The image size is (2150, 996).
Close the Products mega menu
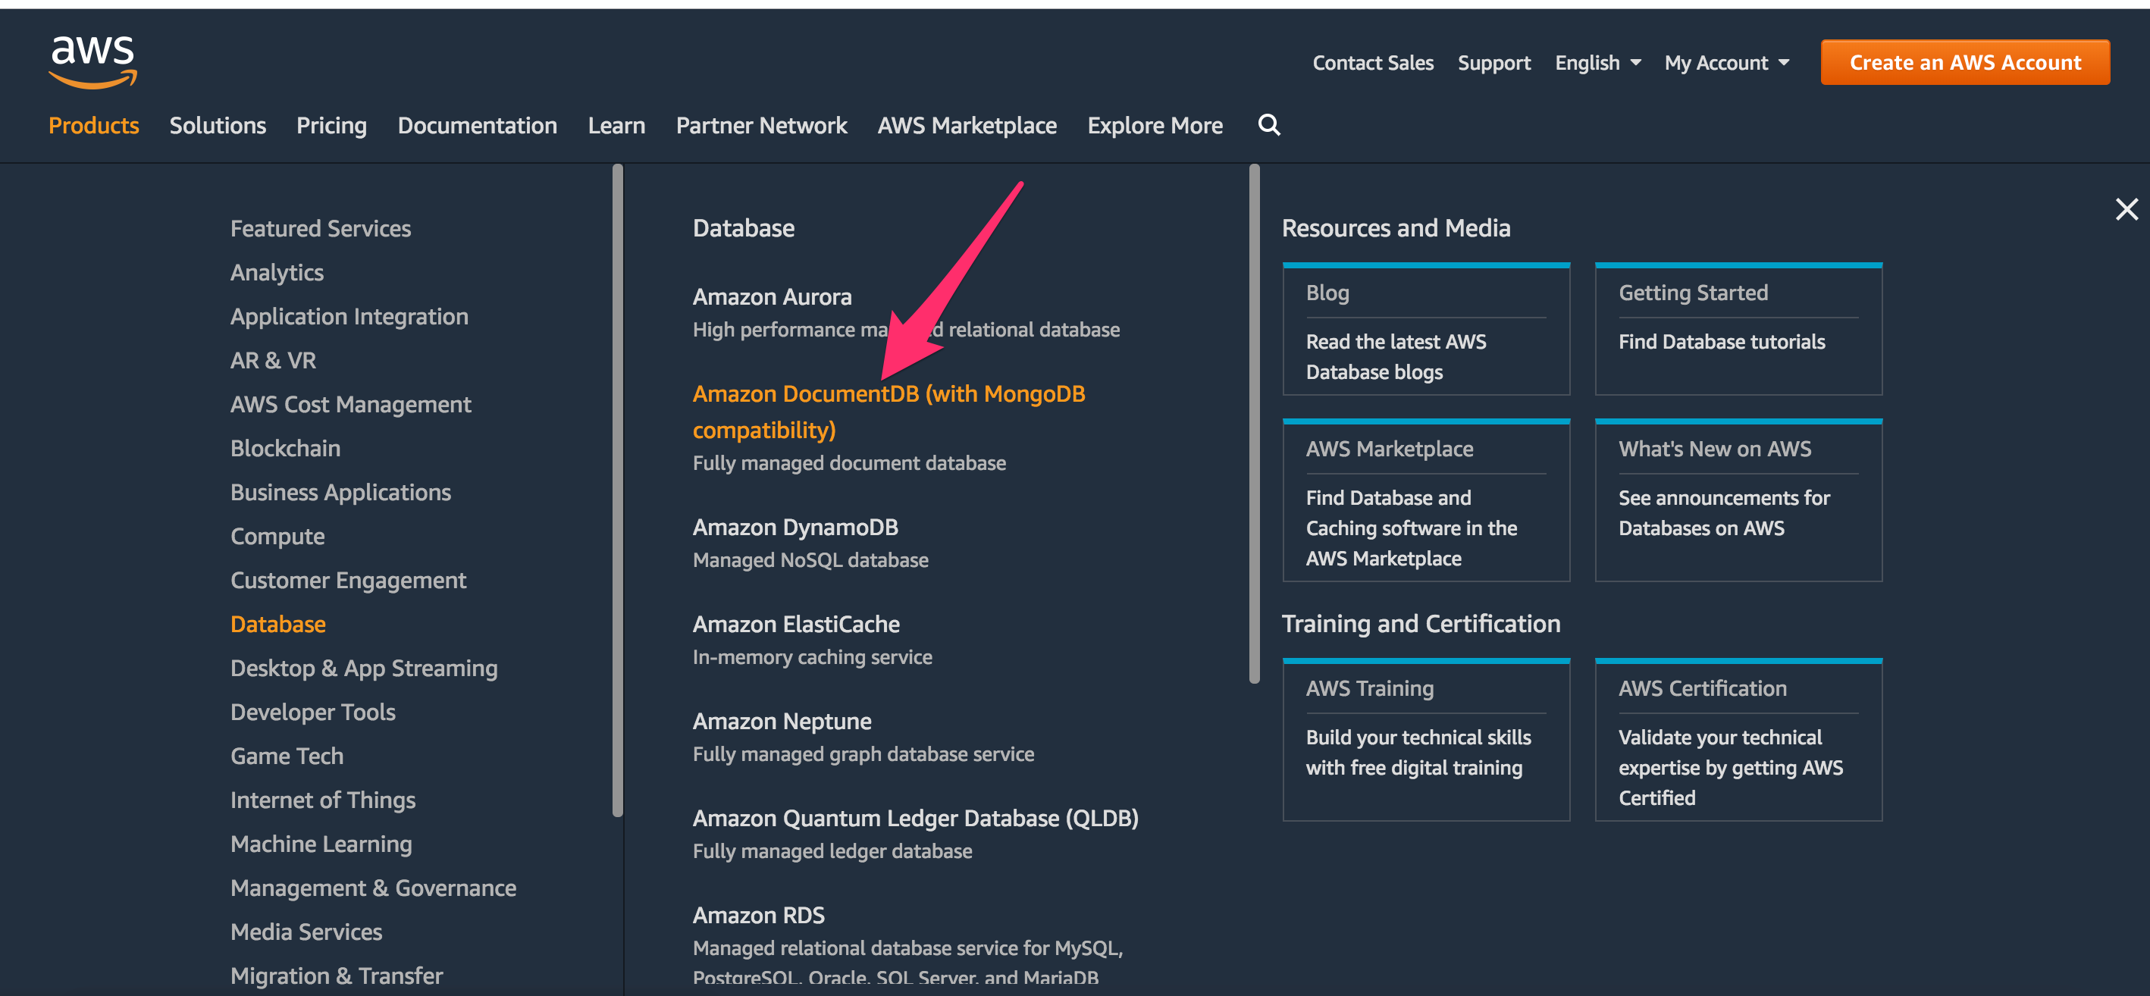click(2126, 208)
